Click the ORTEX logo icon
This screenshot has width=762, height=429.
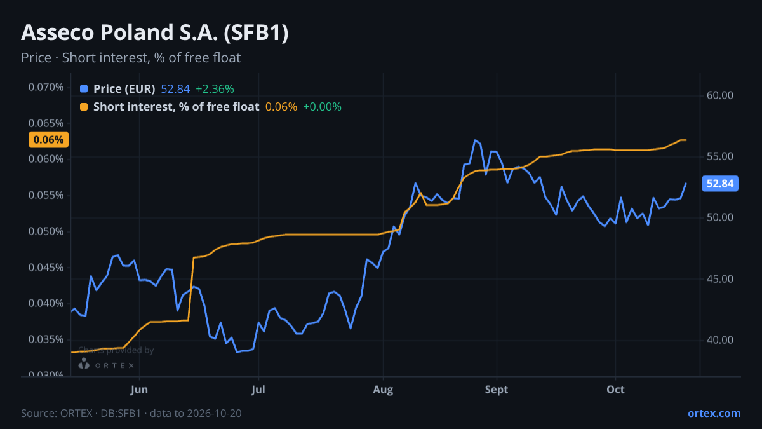click(x=84, y=364)
